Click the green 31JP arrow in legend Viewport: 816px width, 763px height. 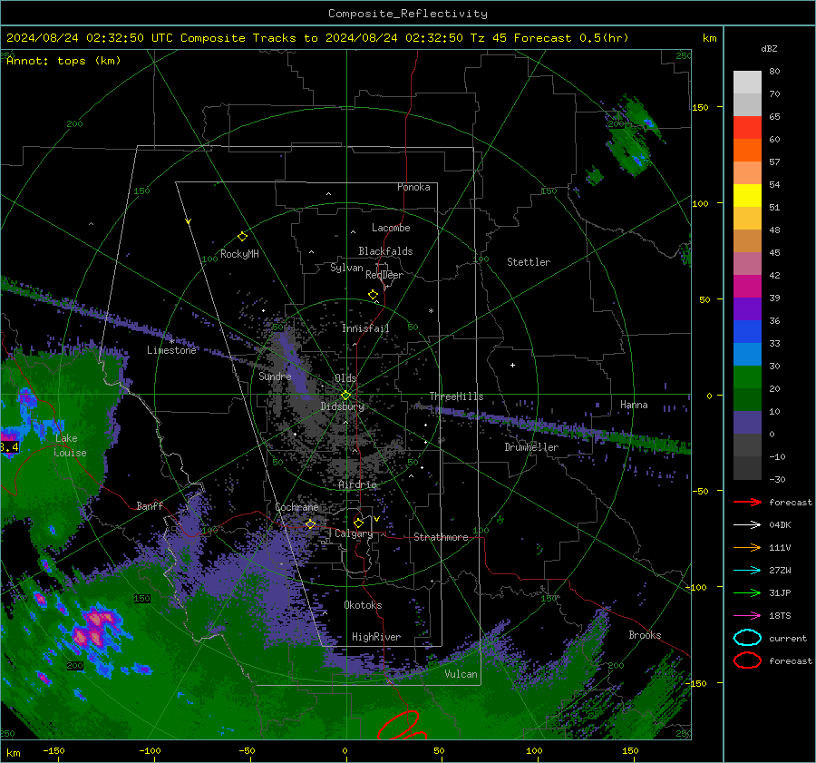(x=748, y=592)
